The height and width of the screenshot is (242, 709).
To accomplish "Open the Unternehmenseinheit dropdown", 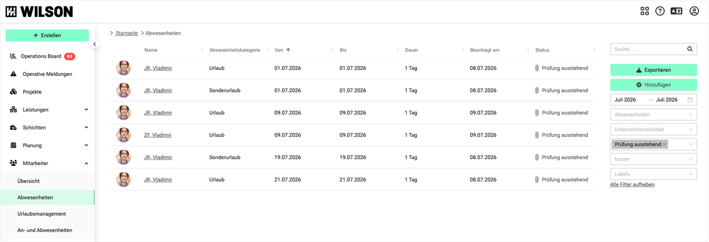I will [x=653, y=129].
